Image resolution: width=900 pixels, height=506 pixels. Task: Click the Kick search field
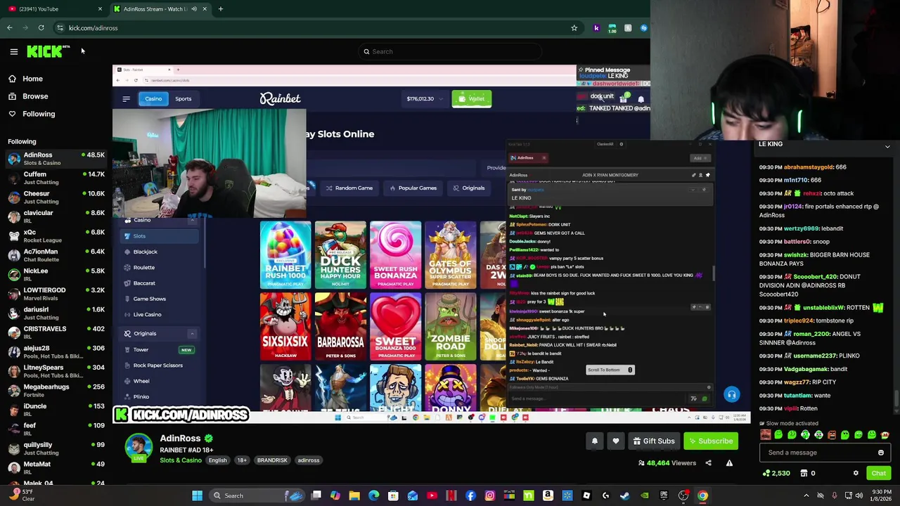pyautogui.click(x=450, y=51)
